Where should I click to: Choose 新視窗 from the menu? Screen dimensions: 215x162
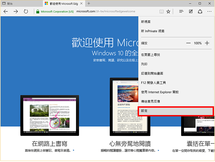(176, 22)
